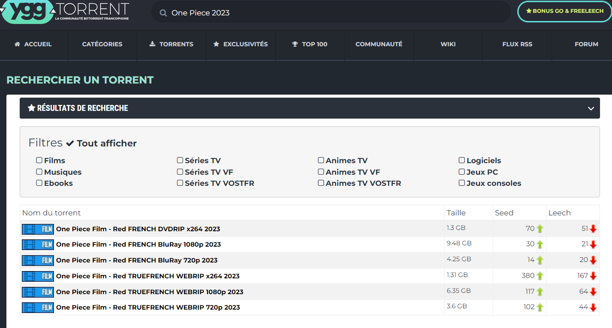The height and width of the screenshot is (328, 612).
Task: Click the star icon beside Exclusivités
Action: click(x=216, y=44)
